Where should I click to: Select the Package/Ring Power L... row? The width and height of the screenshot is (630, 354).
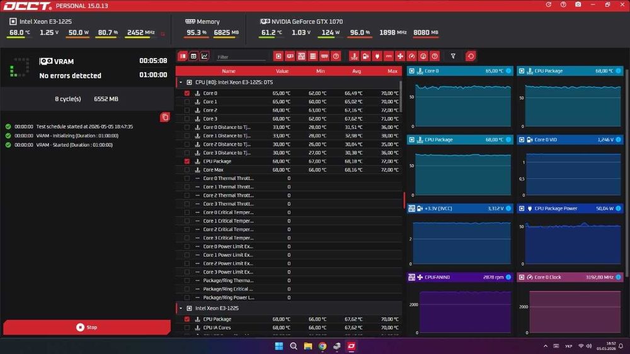[289, 297]
